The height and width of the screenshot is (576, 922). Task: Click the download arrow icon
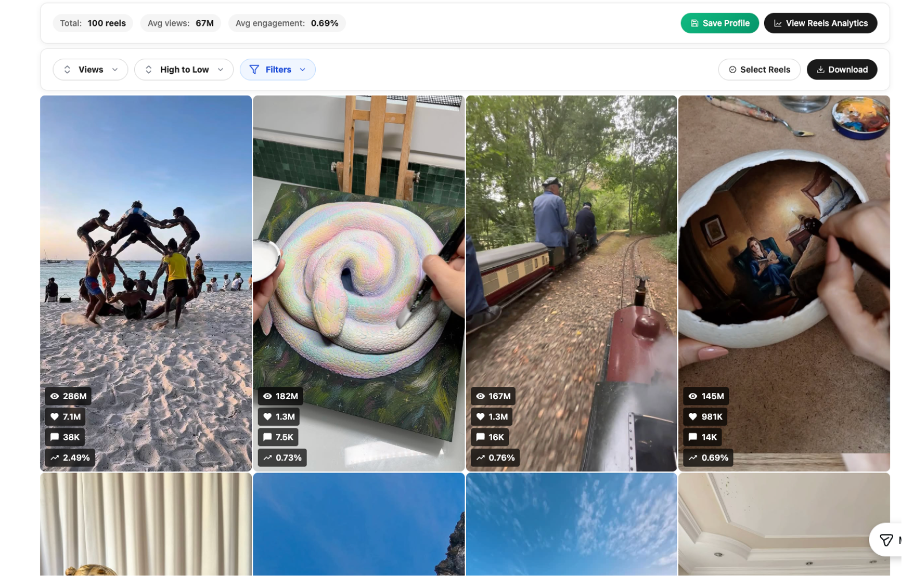click(x=821, y=70)
